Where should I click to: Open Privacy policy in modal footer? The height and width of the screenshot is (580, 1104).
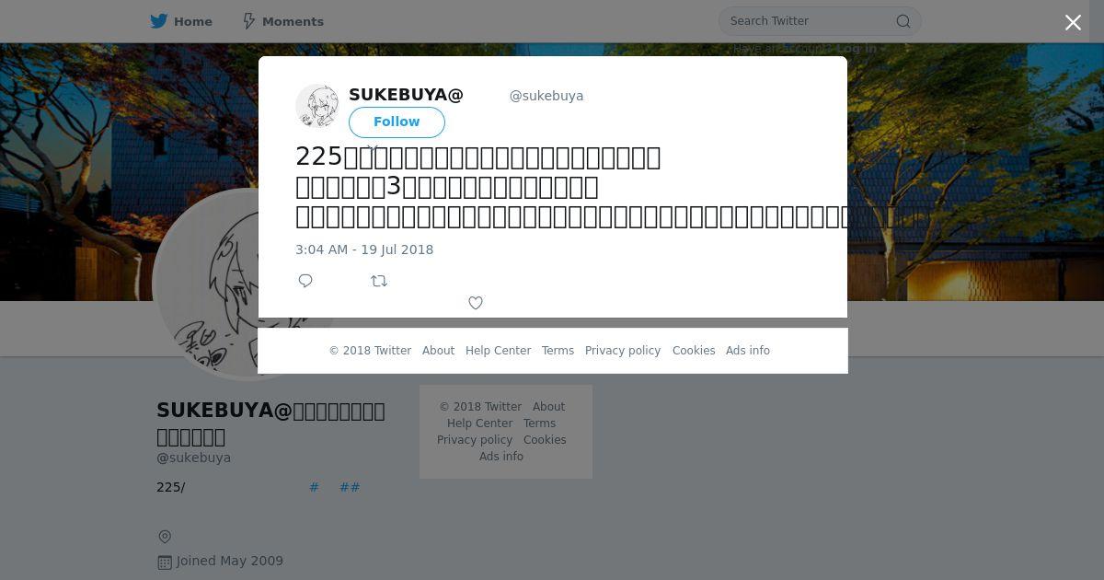click(623, 351)
